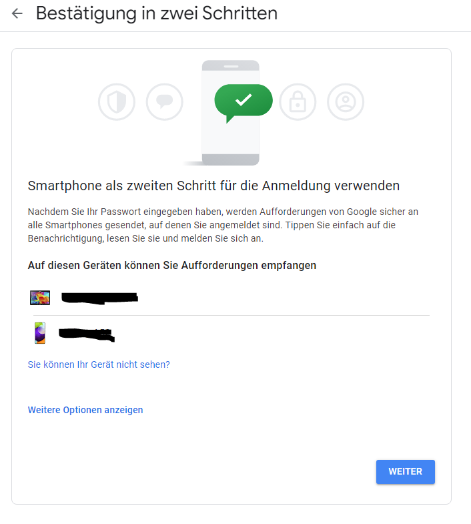Image resolution: width=471 pixels, height=524 pixels.
Task: Click the shield security step icon
Action: pos(117,102)
